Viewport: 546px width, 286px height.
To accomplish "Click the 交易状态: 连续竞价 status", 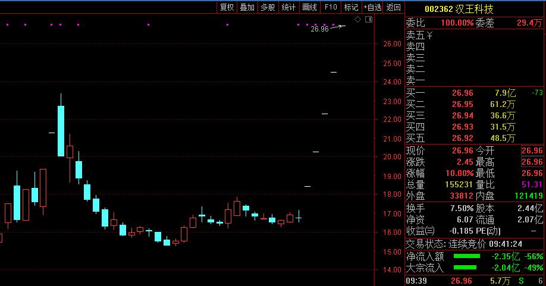I will click(445, 244).
